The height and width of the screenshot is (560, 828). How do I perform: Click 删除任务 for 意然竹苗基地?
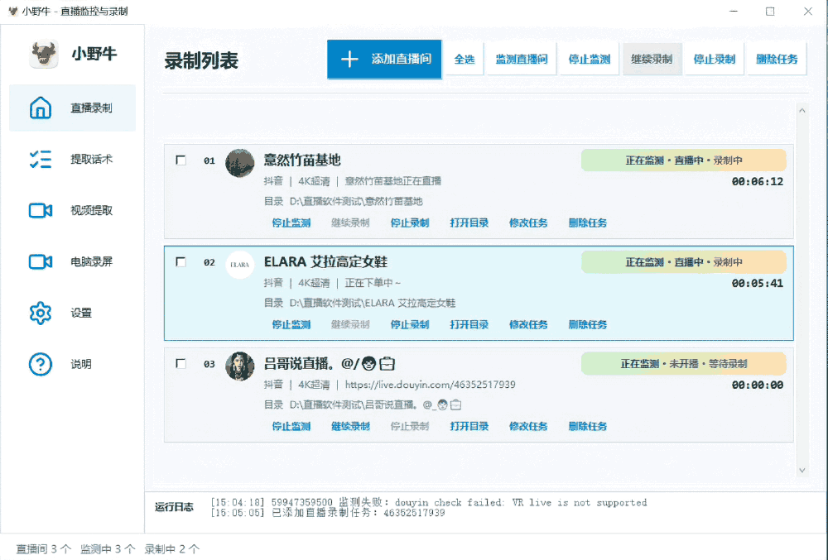click(x=588, y=223)
